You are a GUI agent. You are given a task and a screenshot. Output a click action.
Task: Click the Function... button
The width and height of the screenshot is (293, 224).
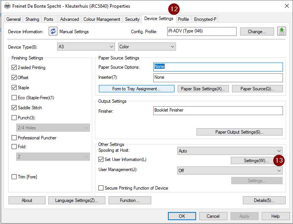click(130, 200)
